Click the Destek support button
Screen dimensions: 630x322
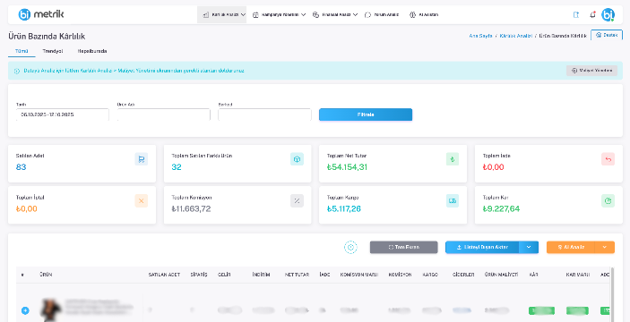(607, 35)
